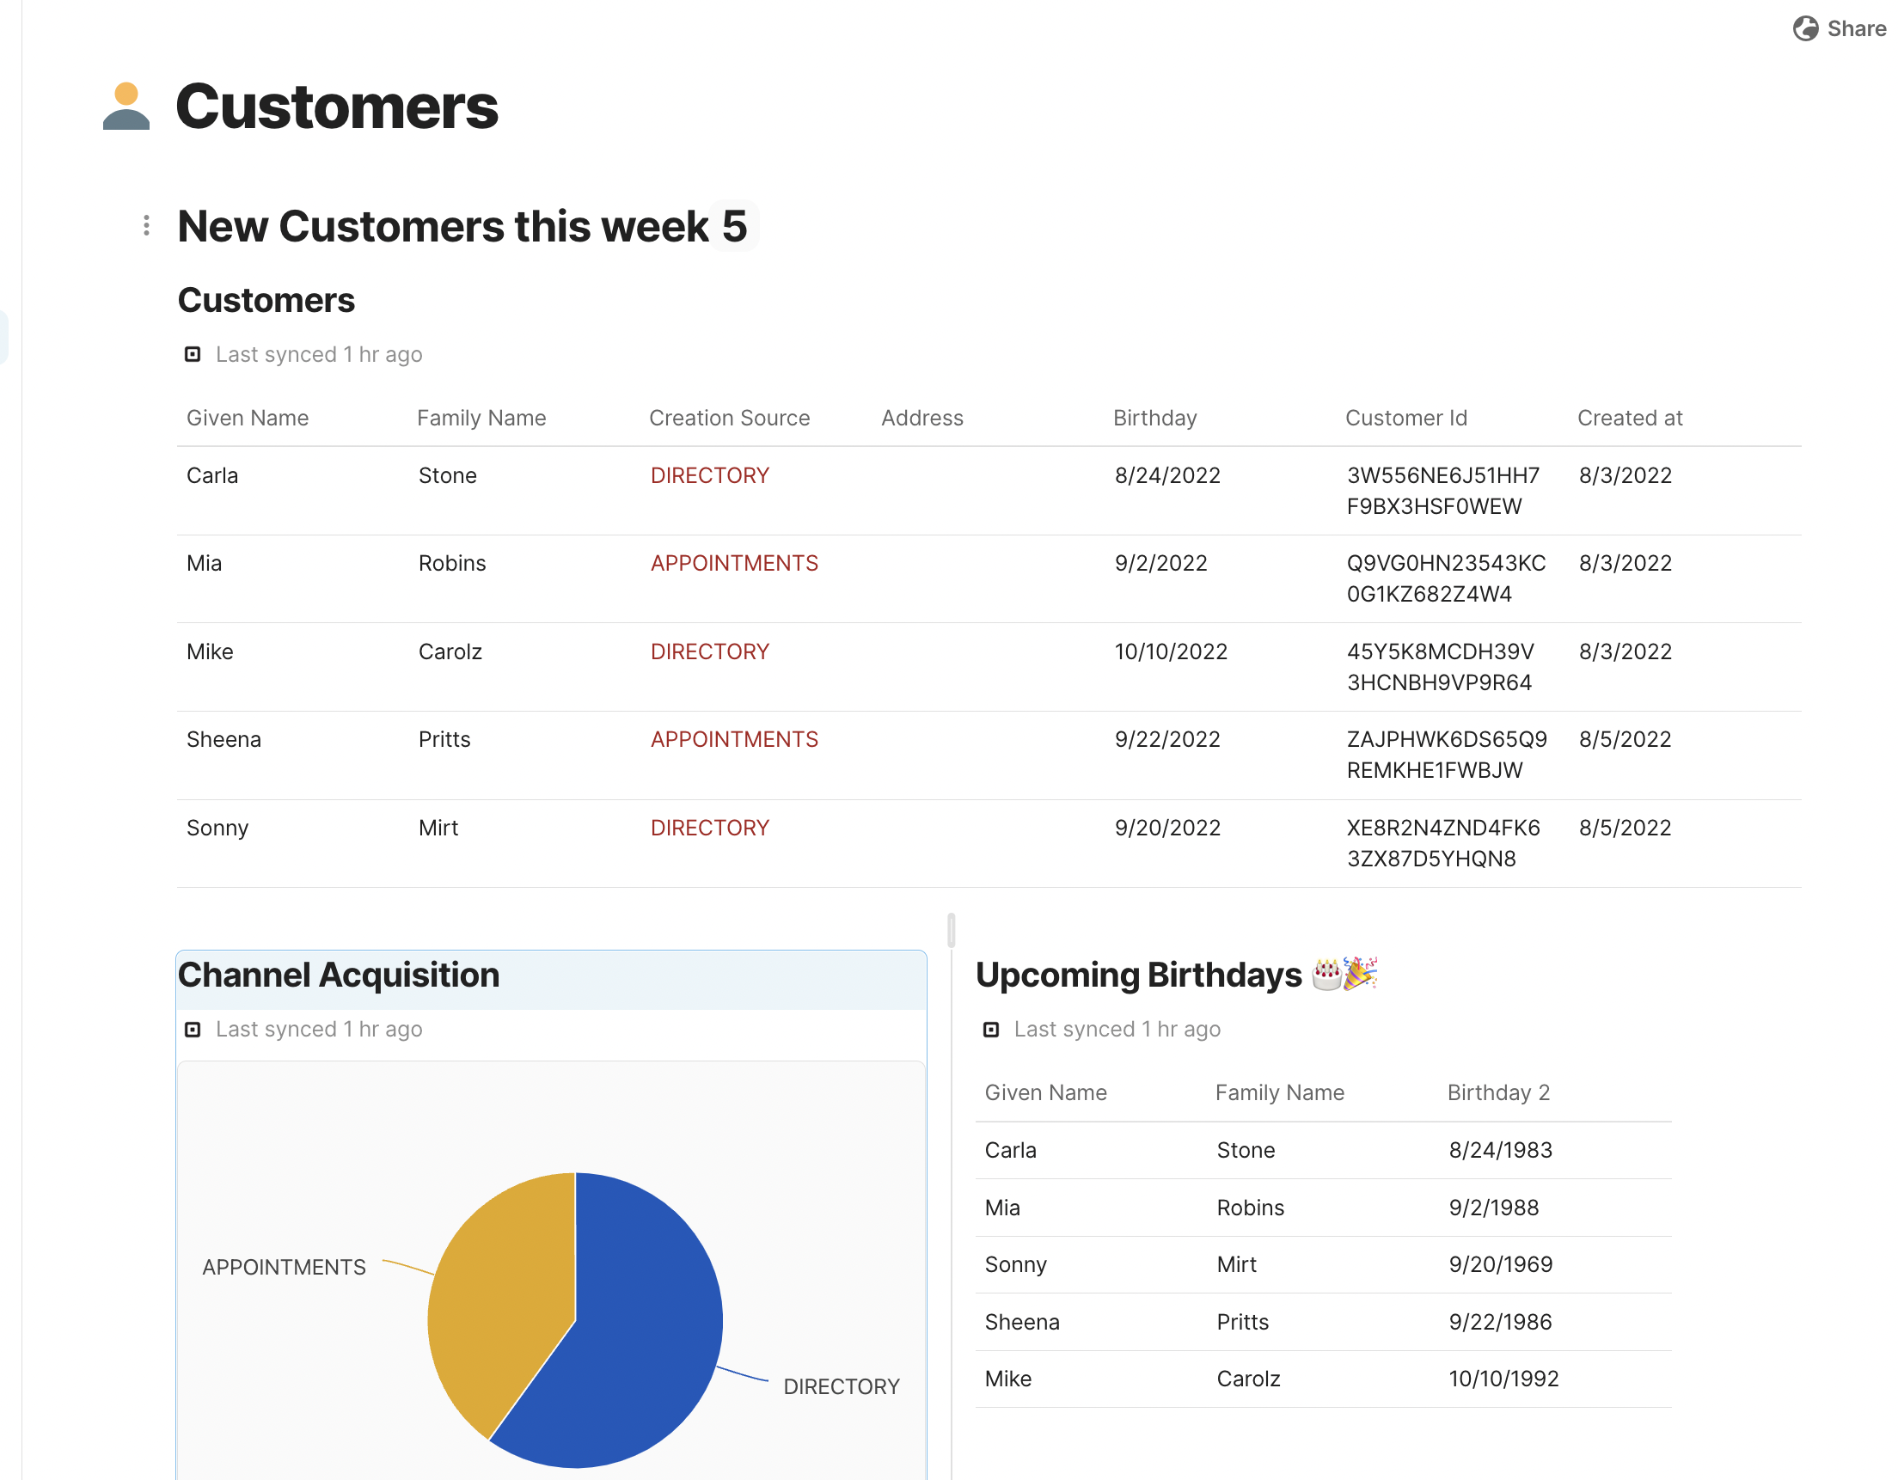Image resolution: width=1898 pixels, height=1480 pixels.
Task: Select the Customer Id column header
Action: point(1405,418)
